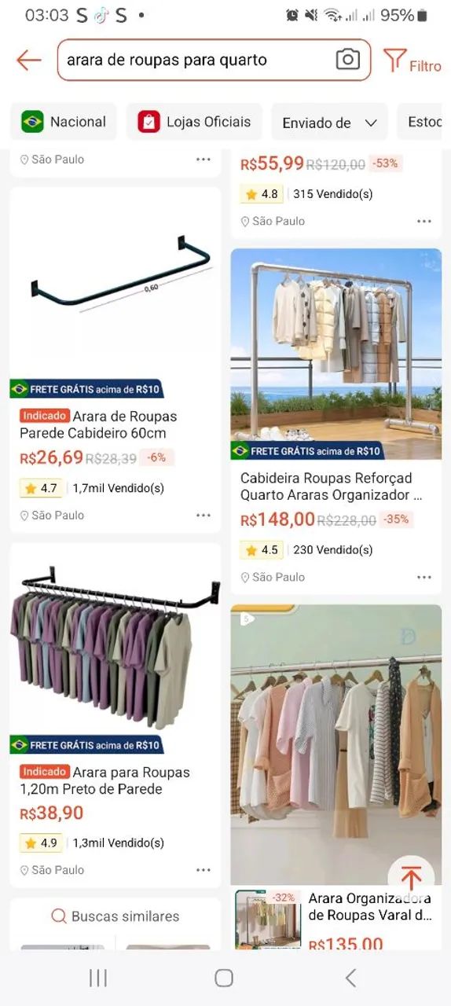
Task: Open more options for the 60cm Cabideiro
Action: 203,516
